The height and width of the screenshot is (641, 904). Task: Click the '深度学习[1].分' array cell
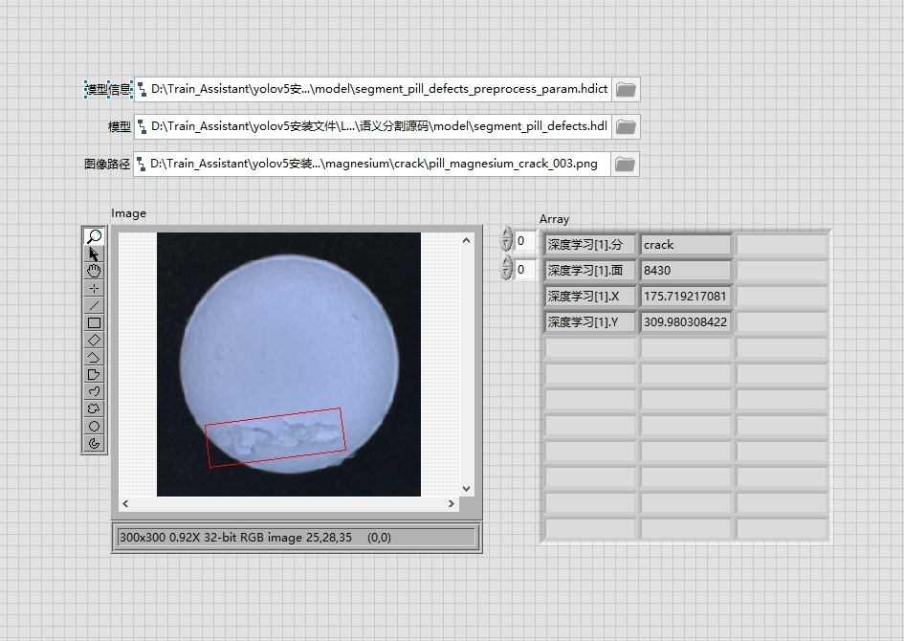590,244
